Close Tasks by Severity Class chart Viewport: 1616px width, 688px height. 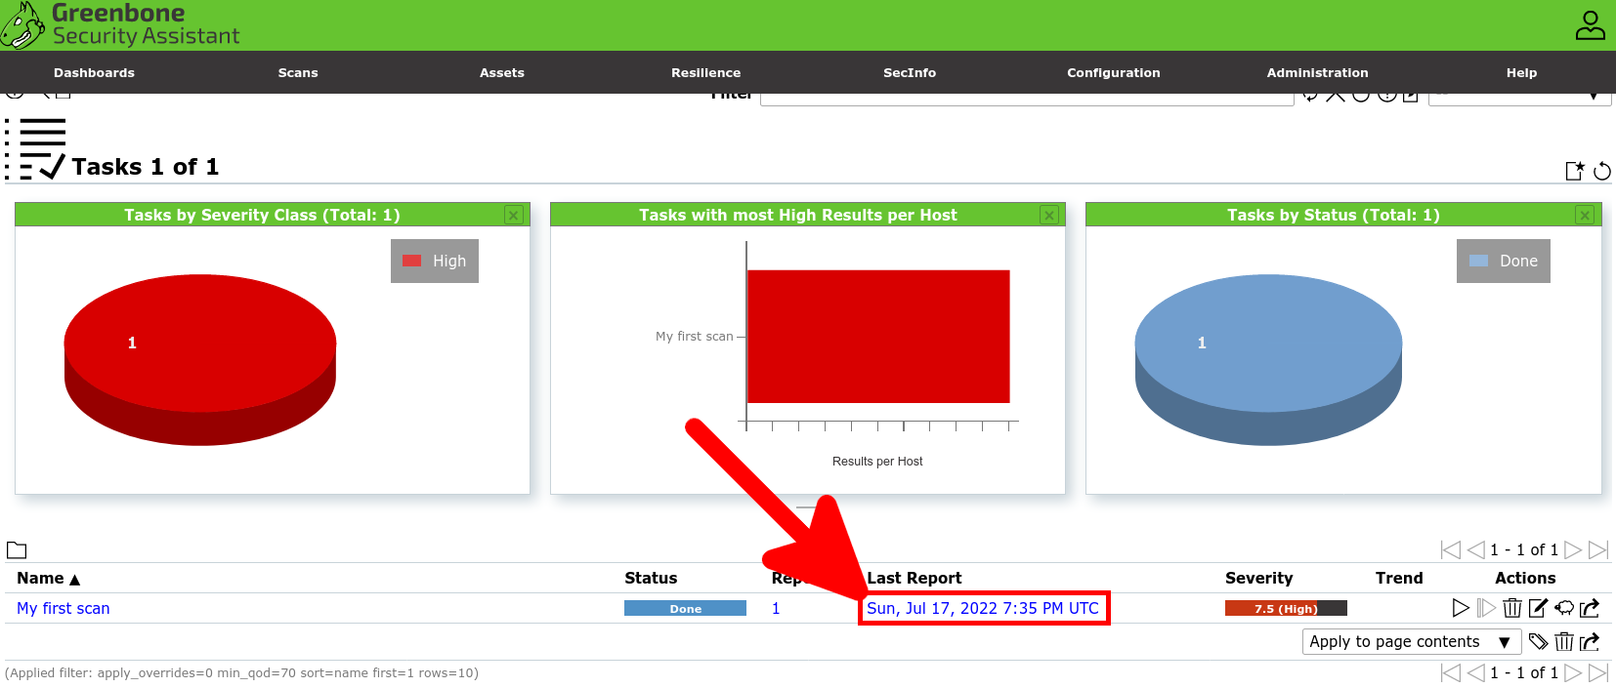(x=514, y=215)
